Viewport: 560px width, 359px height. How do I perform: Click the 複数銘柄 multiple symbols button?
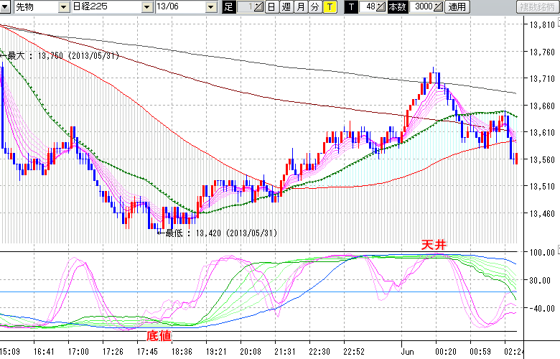pos(537,7)
